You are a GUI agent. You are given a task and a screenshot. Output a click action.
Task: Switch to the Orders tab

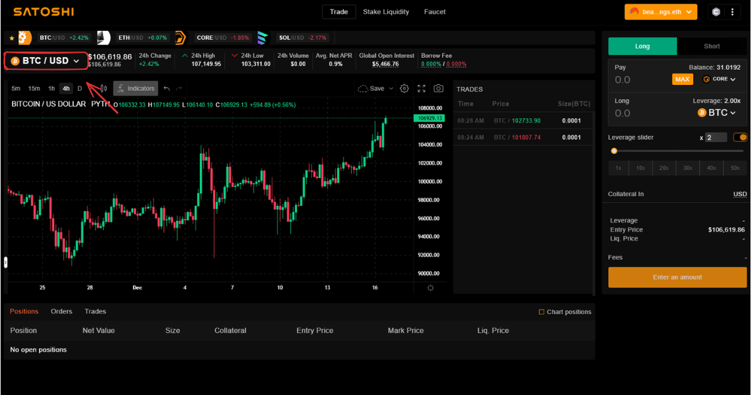pyautogui.click(x=62, y=311)
